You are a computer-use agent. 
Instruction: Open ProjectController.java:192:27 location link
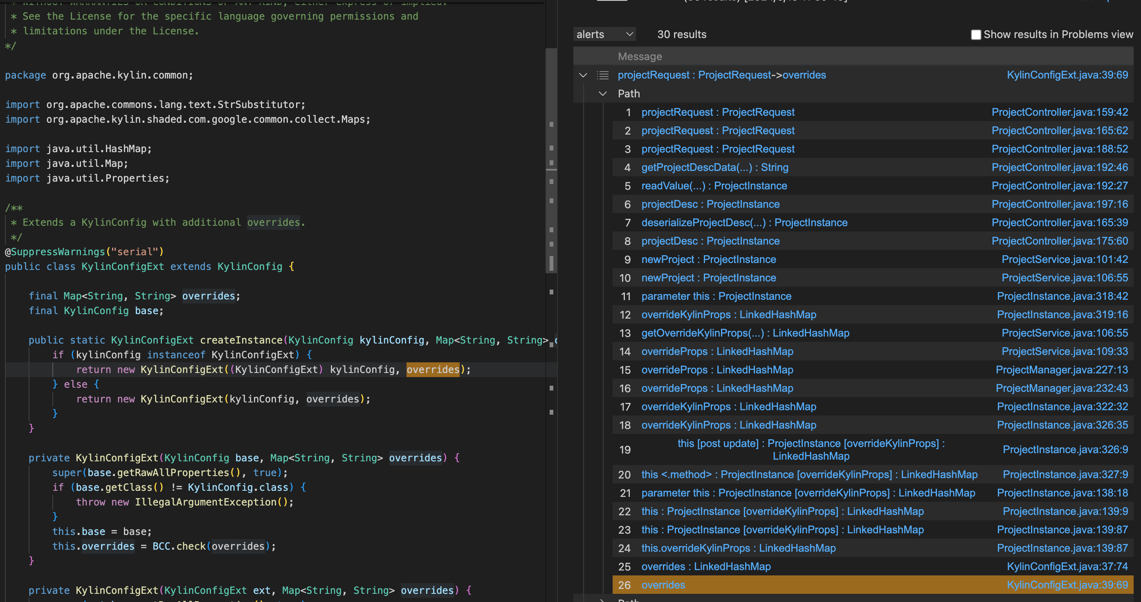point(1060,186)
